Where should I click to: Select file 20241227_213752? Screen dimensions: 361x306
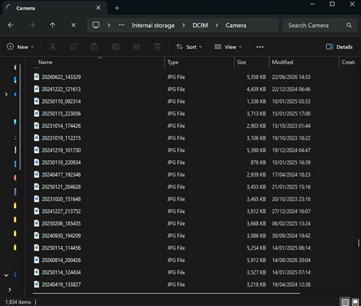tap(61, 211)
